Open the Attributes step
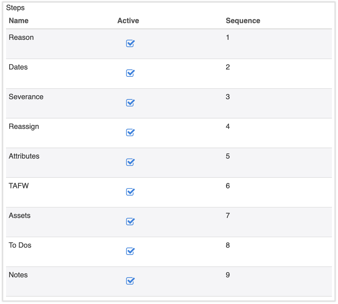 24,156
